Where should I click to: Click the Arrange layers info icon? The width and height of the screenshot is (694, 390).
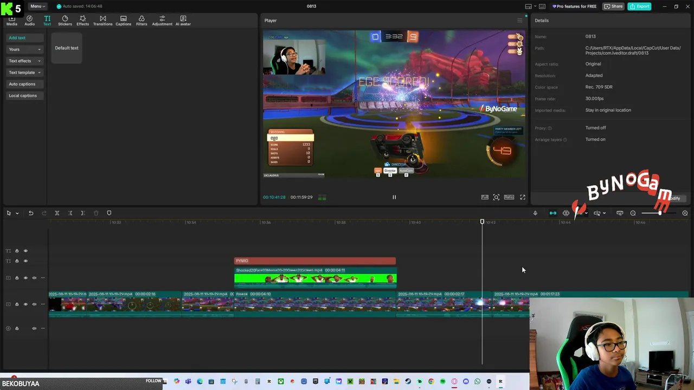pyautogui.click(x=565, y=140)
